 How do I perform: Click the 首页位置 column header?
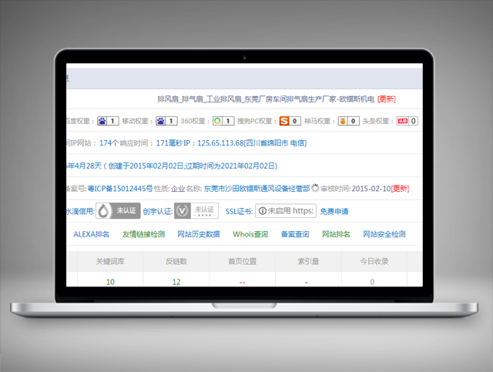(x=243, y=261)
